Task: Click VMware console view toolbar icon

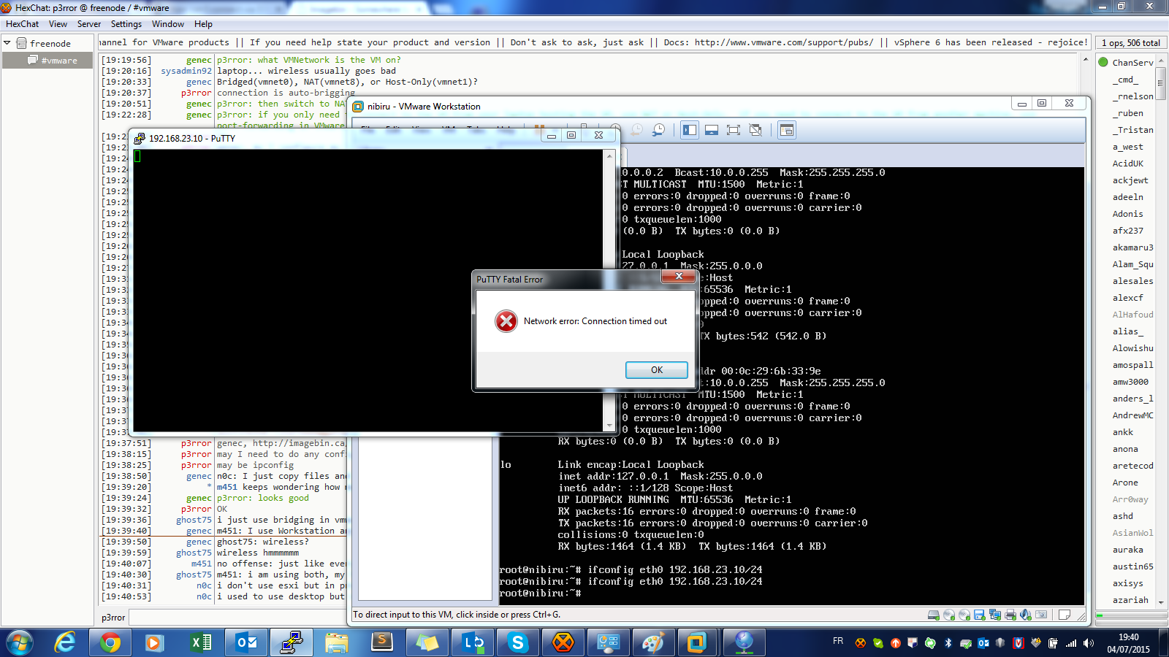Action: point(787,130)
